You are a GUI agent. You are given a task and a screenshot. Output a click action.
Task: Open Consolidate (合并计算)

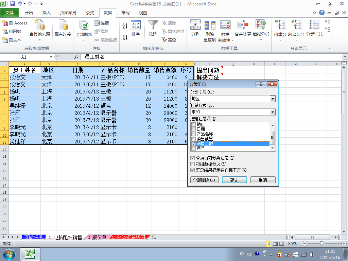click(243, 28)
